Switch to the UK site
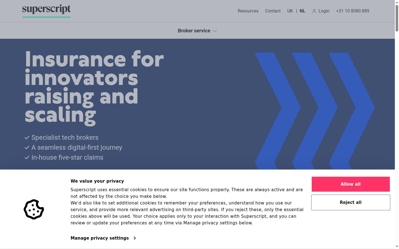The image size is (399, 249). 290,11
